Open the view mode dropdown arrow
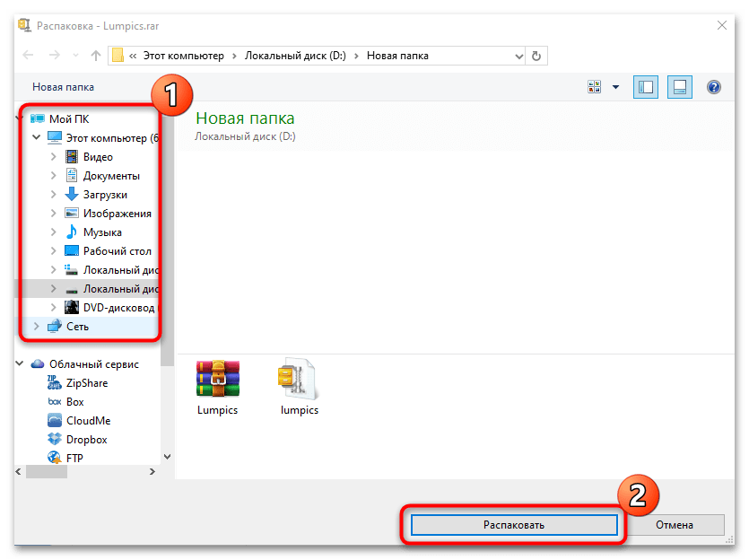 coord(615,87)
